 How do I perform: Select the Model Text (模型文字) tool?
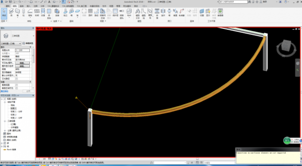point(138,13)
